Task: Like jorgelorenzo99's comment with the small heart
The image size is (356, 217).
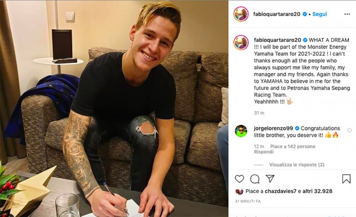Action: tap(350, 130)
